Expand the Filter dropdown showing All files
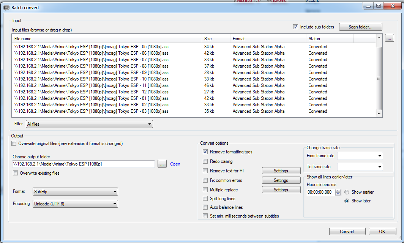Screen dimensions: 404x243 [x=89, y=124]
